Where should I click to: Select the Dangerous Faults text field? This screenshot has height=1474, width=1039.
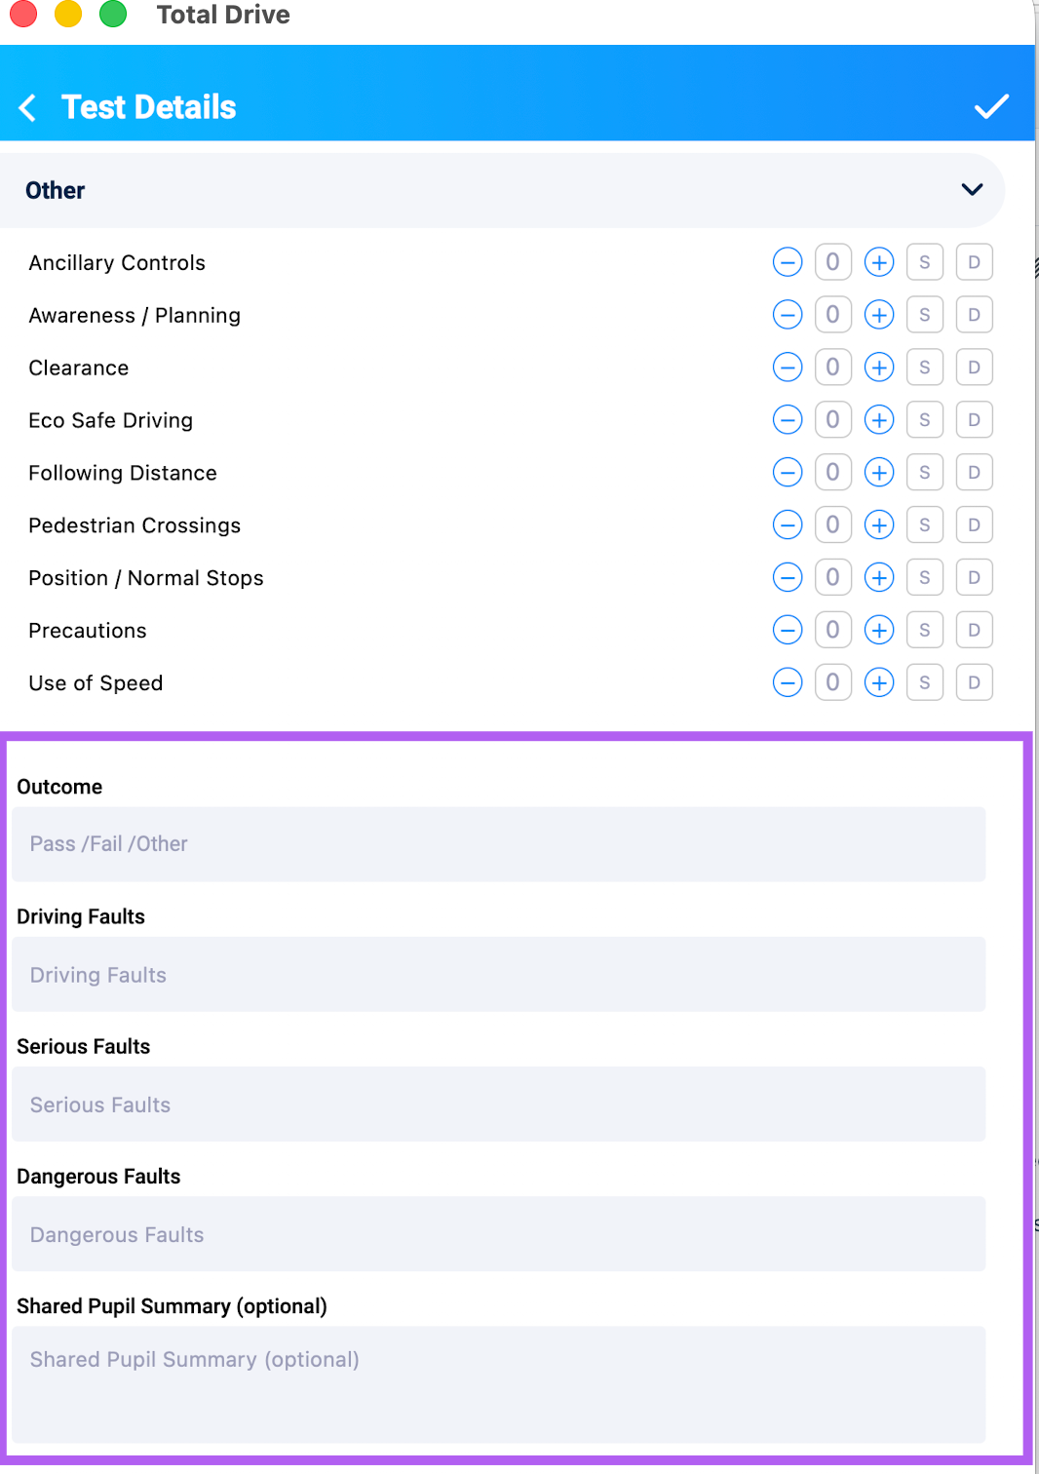coord(499,1234)
